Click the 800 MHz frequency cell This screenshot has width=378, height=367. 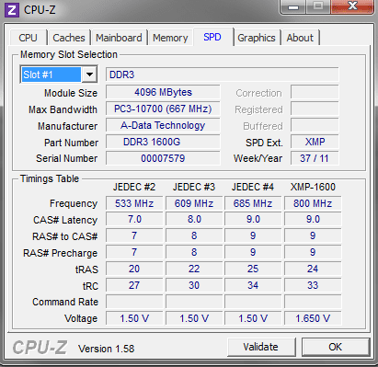click(x=313, y=203)
